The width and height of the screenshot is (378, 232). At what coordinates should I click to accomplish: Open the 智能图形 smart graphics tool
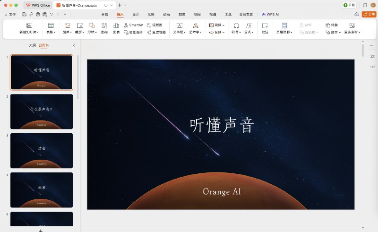coord(134,32)
